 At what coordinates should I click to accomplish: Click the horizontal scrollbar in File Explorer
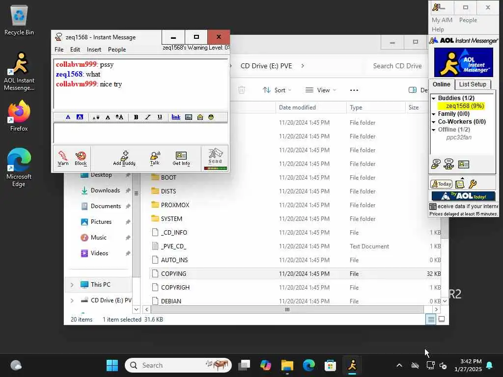point(287,309)
